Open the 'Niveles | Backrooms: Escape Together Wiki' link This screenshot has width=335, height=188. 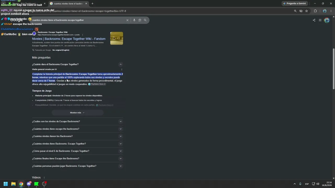click(x=69, y=39)
